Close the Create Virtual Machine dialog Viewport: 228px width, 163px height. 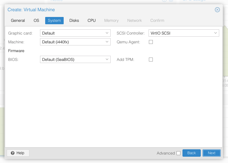[x=217, y=10]
